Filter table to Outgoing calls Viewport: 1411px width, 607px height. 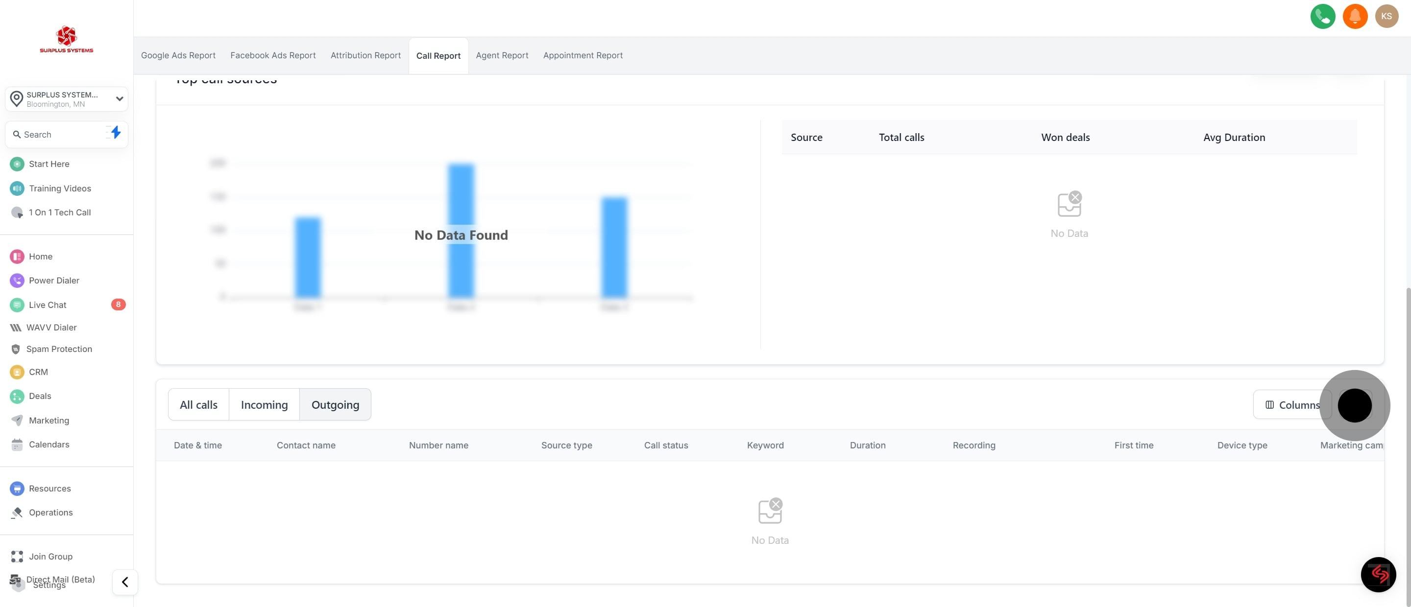pos(335,405)
